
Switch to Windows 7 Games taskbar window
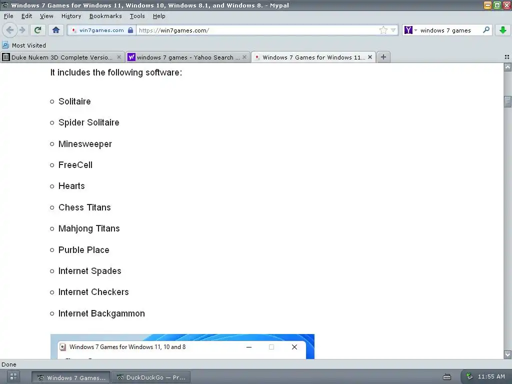pyautogui.click(x=71, y=377)
